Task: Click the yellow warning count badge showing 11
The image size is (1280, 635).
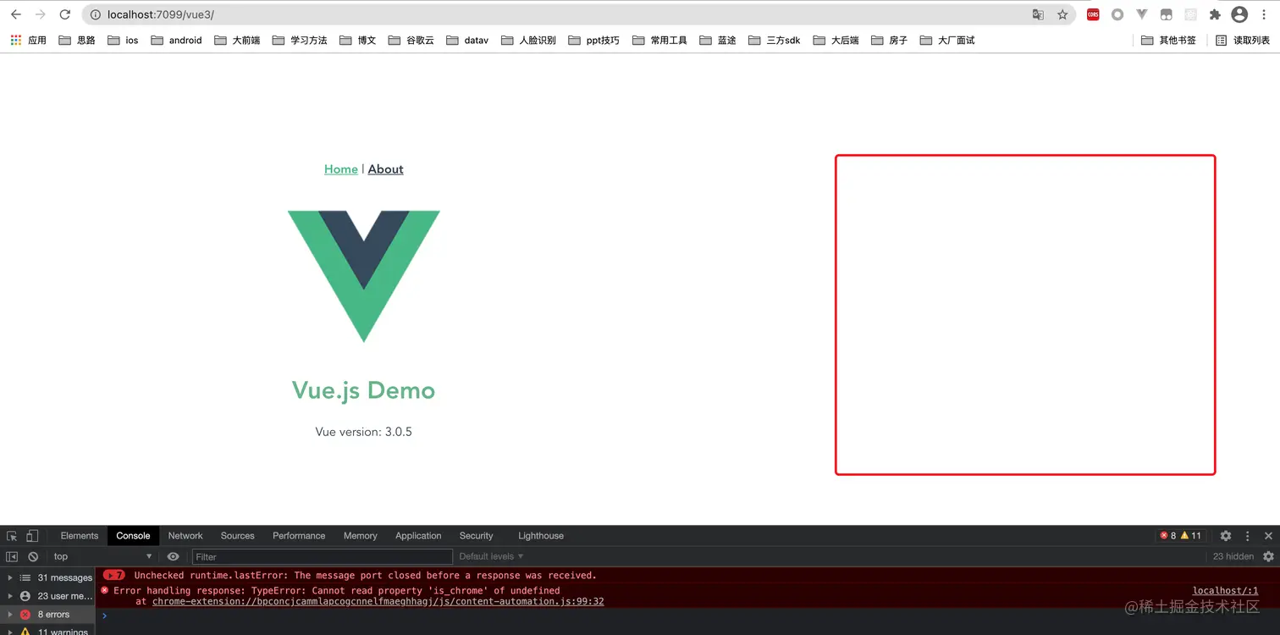Action: (x=1191, y=536)
